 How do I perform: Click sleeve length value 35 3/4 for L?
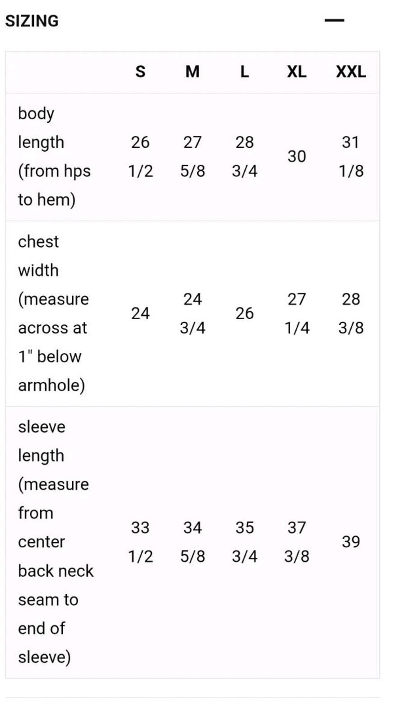[244, 542]
